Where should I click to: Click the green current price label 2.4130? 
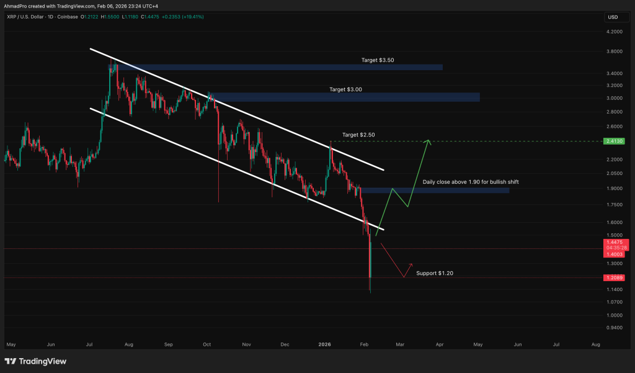[x=615, y=142]
